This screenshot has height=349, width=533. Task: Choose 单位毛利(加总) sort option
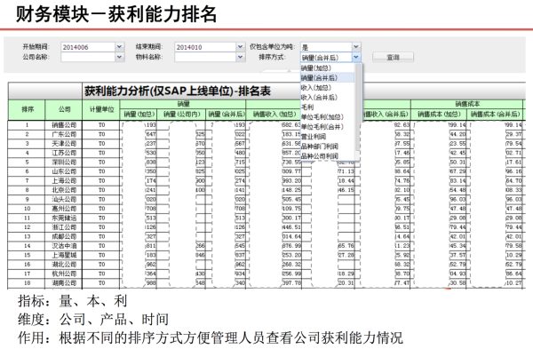[x=322, y=117]
